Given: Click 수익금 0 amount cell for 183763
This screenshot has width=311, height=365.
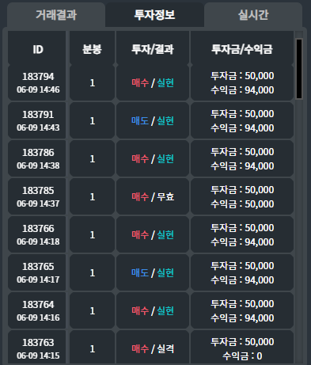Looking at the screenshot, I should tap(242, 348).
